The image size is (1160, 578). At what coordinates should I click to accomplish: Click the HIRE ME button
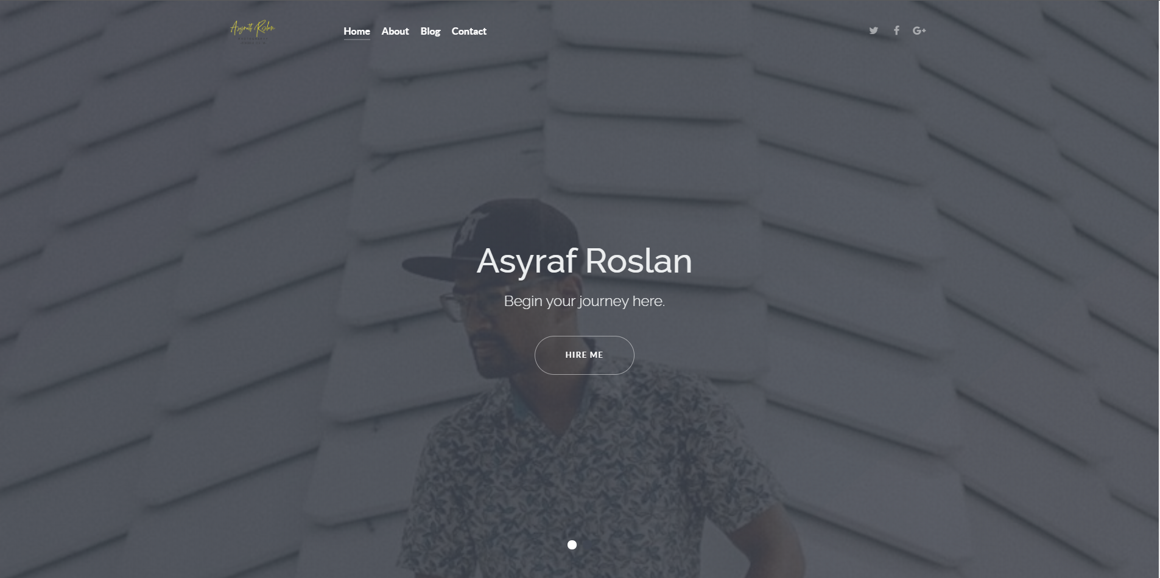coord(585,355)
